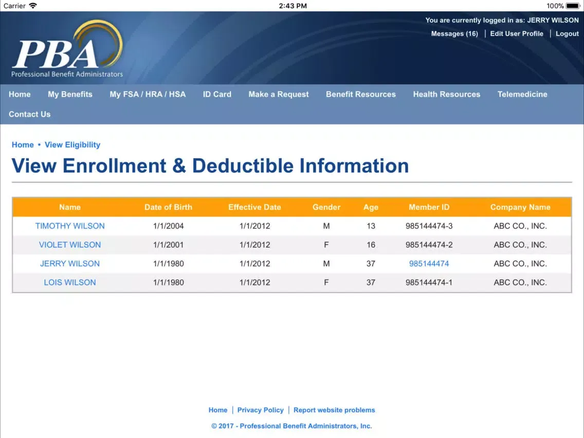Tap the 2:43 PM clock
The image size is (584, 438).
[x=293, y=6]
